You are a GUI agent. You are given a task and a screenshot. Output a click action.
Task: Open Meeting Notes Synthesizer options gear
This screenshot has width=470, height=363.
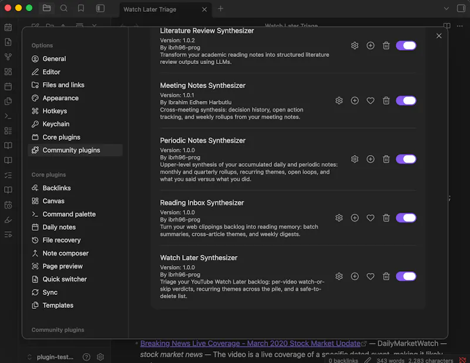click(339, 100)
